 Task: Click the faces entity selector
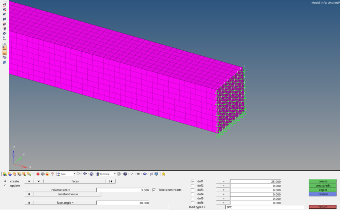75,181
